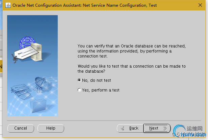The width and height of the screenshot is (208, 140).
Task: Proceed using the Next label
Action: [x=154, y=128]
